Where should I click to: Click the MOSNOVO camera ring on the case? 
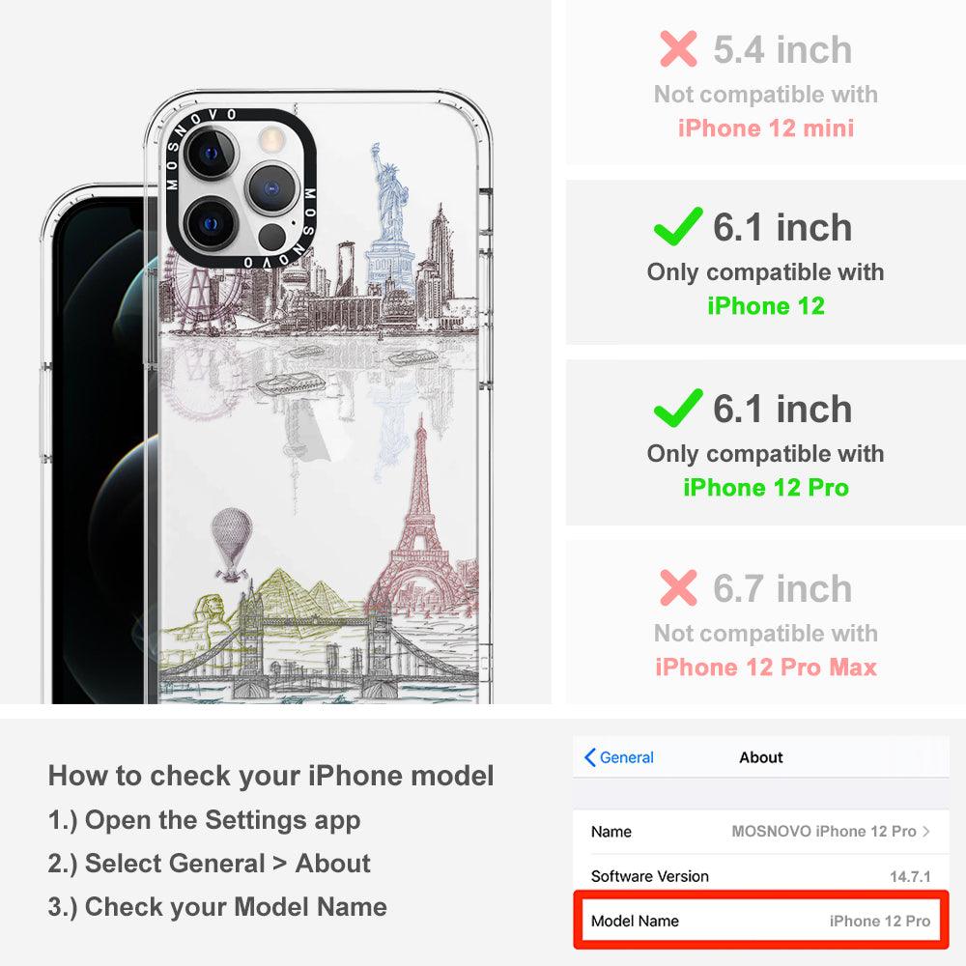click(x=241, y=188)
